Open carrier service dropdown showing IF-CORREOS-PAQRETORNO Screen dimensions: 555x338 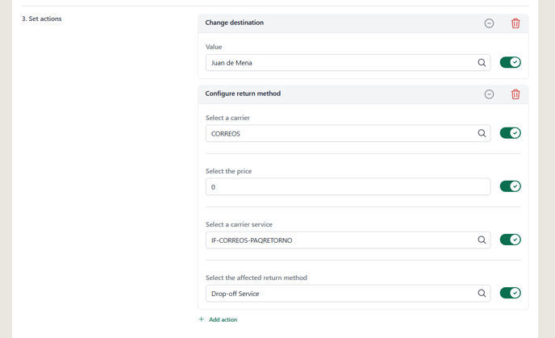click(x=348, y=240)
